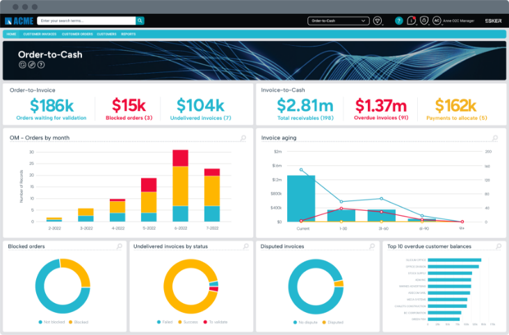Open the Order-to-Cash dropdown selector
This screenshot has height=335, width=509.
[x=338, y=21]
